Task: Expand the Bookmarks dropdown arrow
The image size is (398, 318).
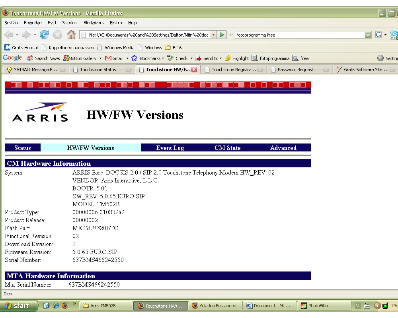Action: pyautogui.click(x=163, y=58)
